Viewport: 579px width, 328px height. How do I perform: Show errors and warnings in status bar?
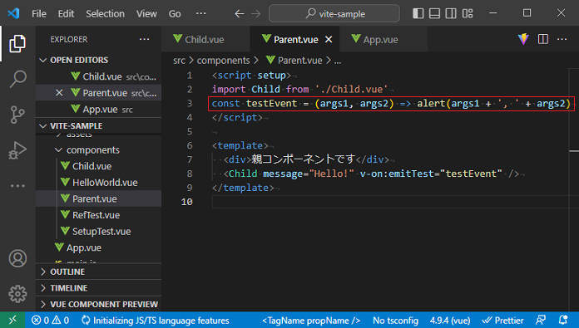pyautogui.click(x=50, y=320)
